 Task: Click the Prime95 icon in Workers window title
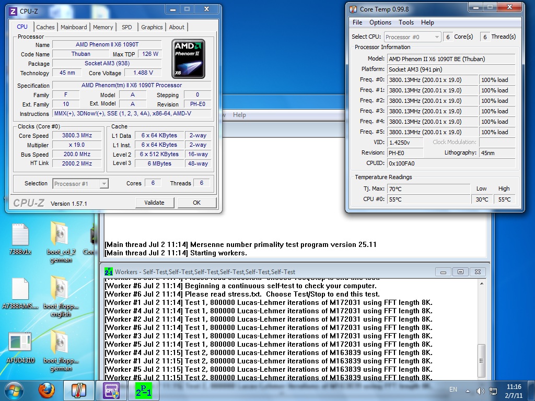pyautogui.click(x=109, y=272)
